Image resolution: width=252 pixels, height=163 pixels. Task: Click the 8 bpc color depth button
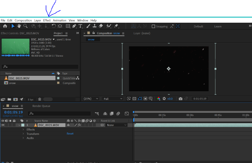coord(31,100)
